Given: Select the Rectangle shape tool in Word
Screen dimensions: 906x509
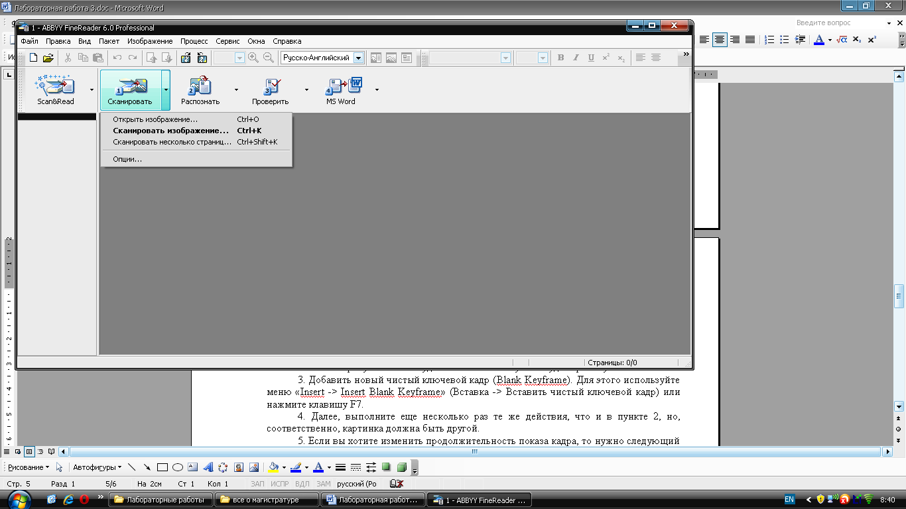Looking at the screenshot, I should 162,467.
